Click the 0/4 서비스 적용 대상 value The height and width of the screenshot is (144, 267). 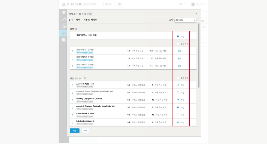(136, 93)
